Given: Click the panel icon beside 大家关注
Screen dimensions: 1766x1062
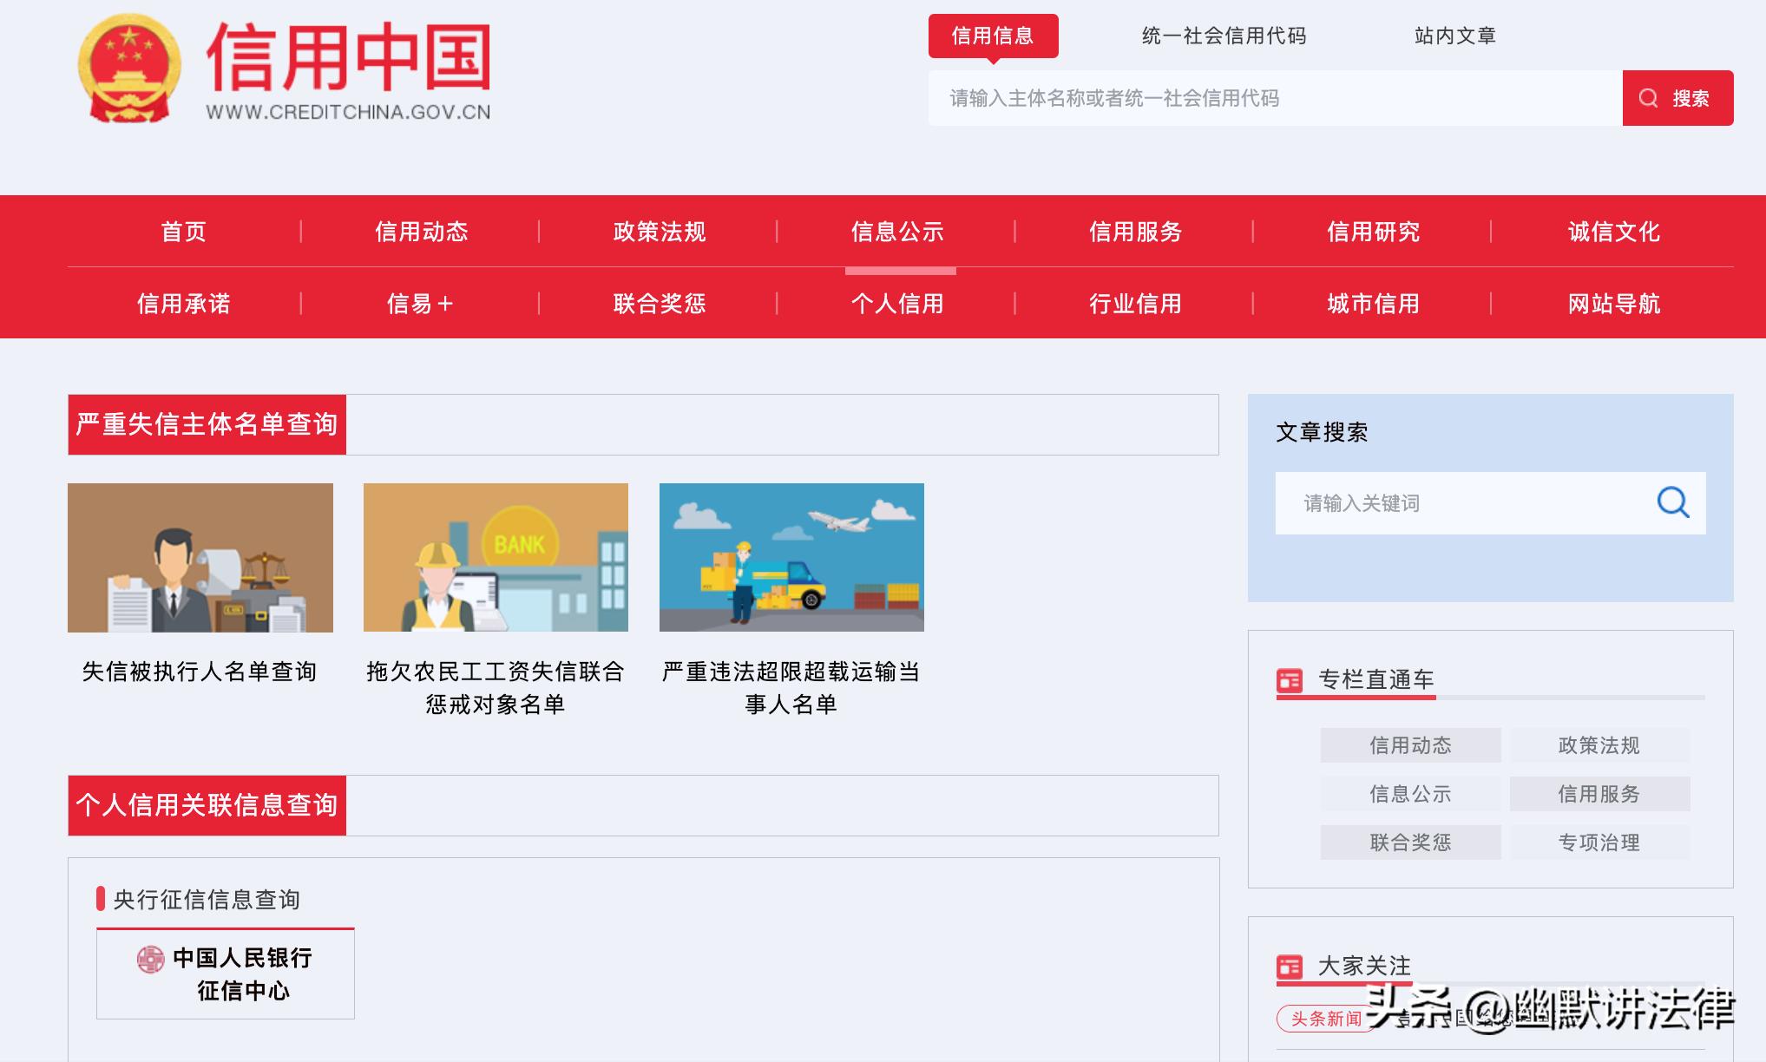Looking at the screenshot, I should pyautogui.click(x=1291, y=963).
